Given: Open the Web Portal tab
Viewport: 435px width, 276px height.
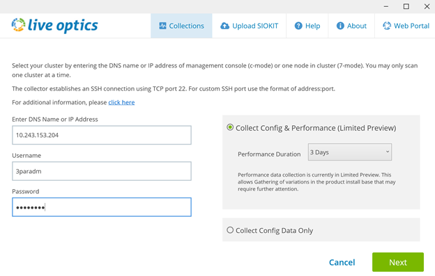Looking at the screenshot, I should coord(405,26).
